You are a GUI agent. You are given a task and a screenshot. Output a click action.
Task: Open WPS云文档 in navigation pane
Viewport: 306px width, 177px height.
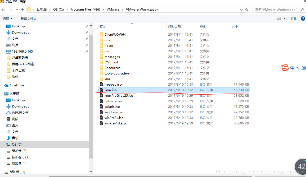[x=20, y=113]
